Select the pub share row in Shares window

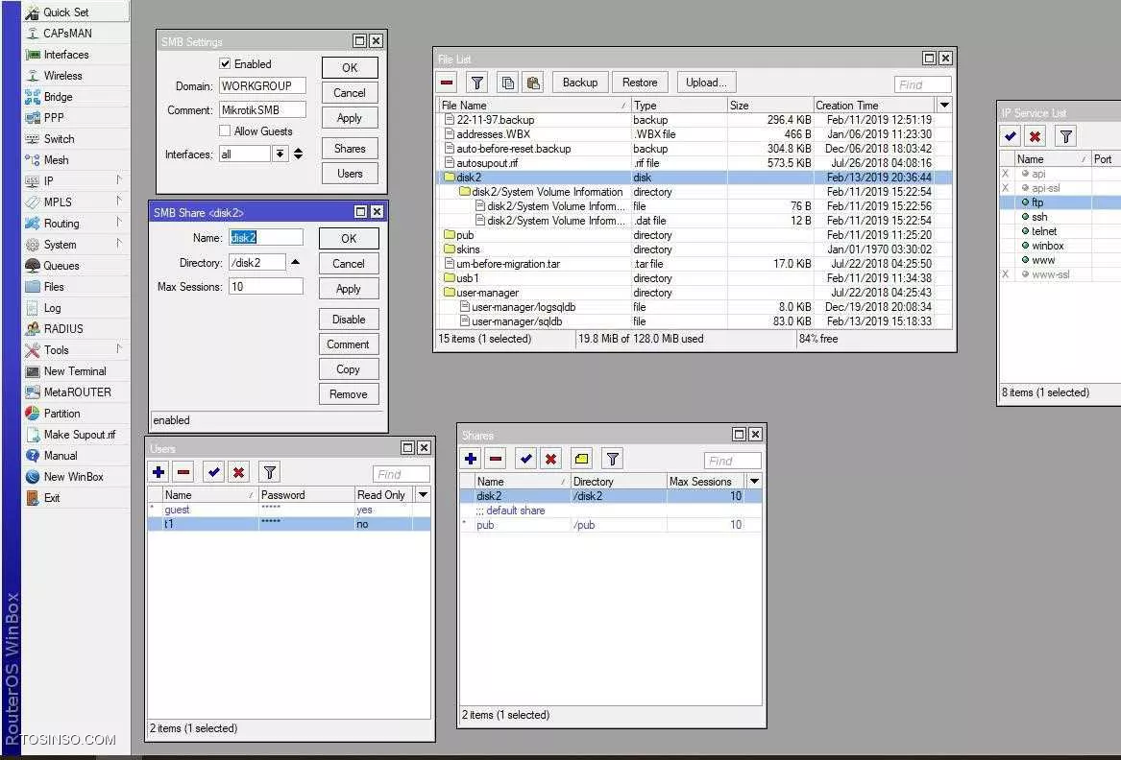tap(611, 525)
